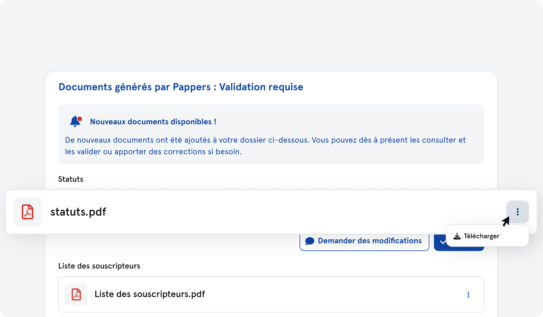
Task: Click the Documents générés par Pappers heading
Action: [181, 87]
